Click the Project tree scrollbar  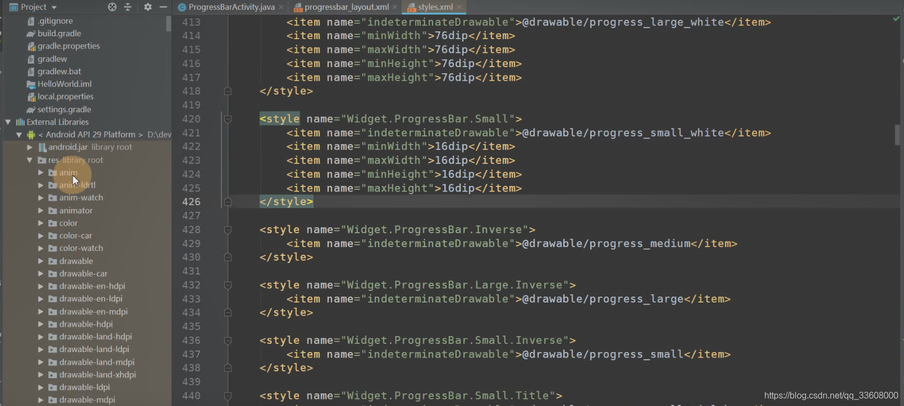[x=168, y=24]
